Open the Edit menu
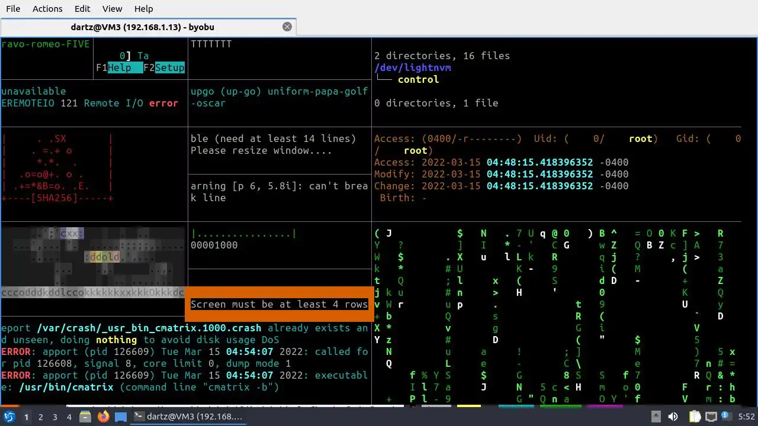Viewport: 758px width, 426px height. 82,9
